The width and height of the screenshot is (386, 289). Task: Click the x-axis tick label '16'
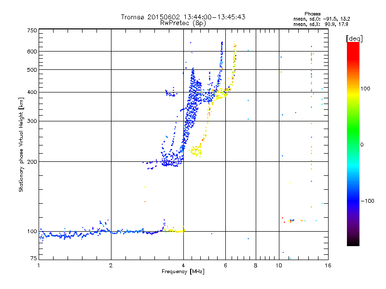click(328, 265)
